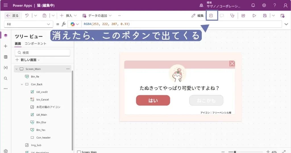Click the notification bell icon

tap(253, 5)
